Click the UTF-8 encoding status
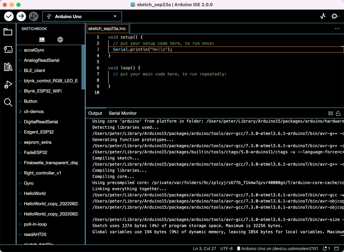 [226, 249]
